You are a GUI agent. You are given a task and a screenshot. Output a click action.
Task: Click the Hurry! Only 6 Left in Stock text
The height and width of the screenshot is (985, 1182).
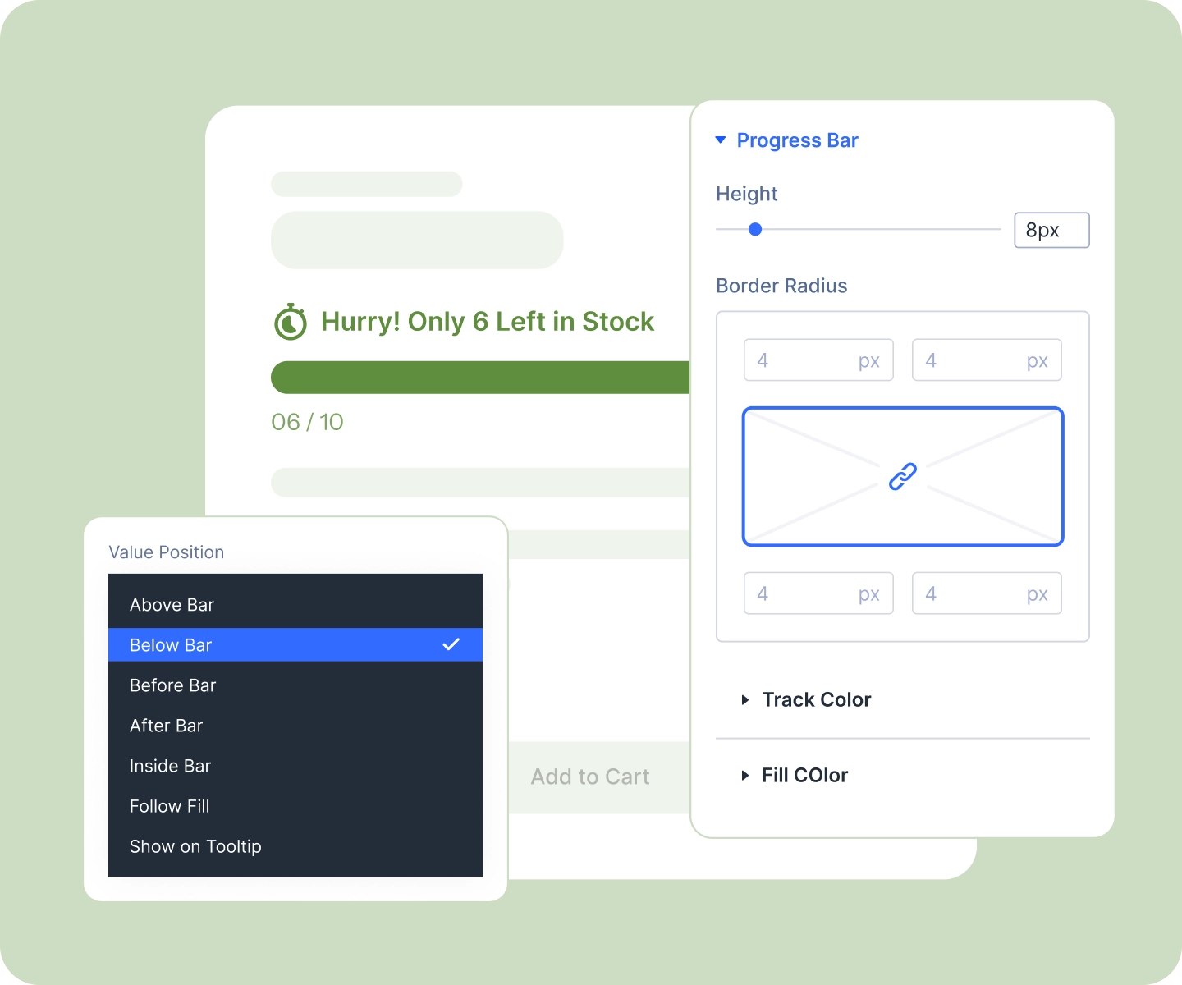(488, 322)
